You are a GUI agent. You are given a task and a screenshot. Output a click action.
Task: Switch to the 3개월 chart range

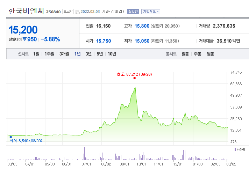point(64,54)
